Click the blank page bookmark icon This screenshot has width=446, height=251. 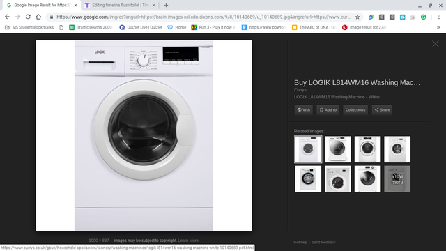tap(61, 27)
